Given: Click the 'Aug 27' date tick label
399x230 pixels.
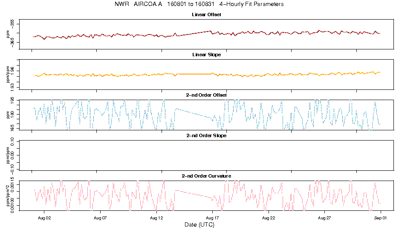Looking at the screenshot, I should coord(325,218).
